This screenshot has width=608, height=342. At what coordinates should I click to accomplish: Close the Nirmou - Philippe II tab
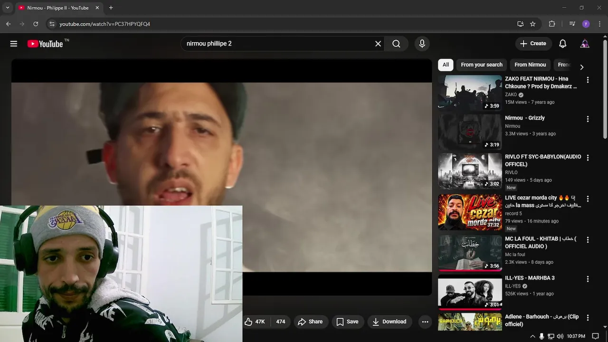coord(97,8)
